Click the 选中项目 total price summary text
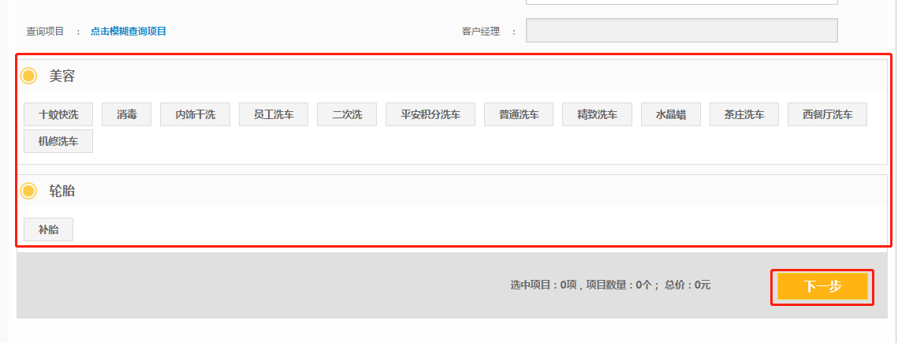This screenshot has width=898, height=343. (610, 285)
